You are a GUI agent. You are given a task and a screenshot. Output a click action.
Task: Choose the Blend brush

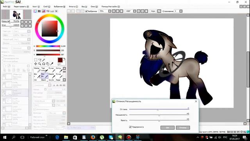pyautogui.click(x=44, y=80)
